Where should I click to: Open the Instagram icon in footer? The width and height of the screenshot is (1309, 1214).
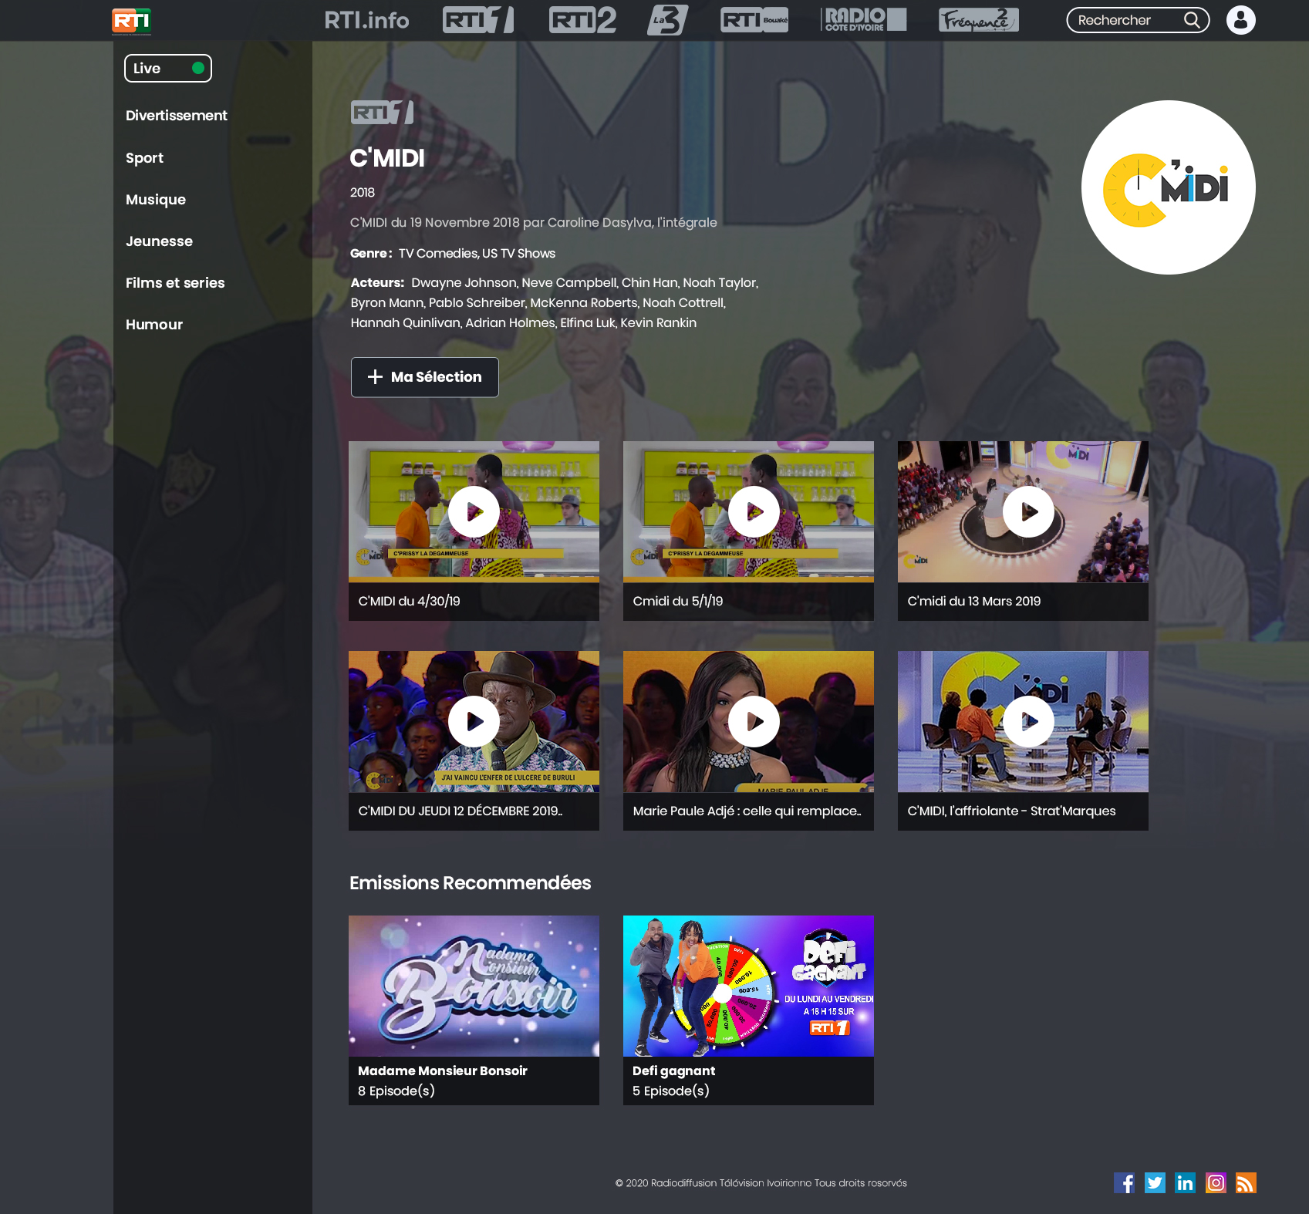(1216, 1182)
